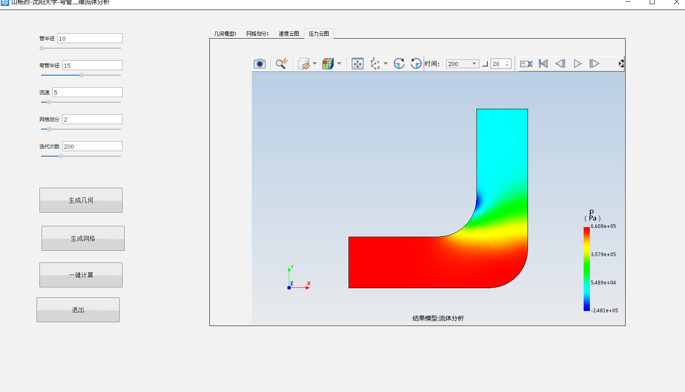The image size is (685, 392).
Task: Start the 一键计算 calculation button
Action: coord(81,275)
